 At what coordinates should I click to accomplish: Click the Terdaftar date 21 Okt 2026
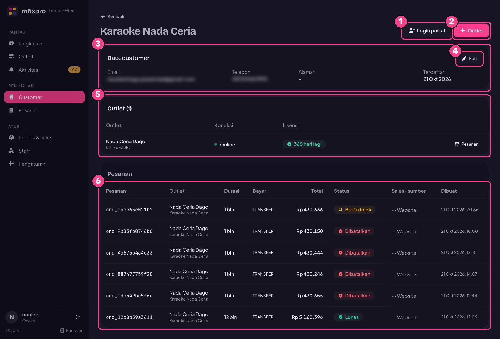pyautogui.click(x=437, y=79)
